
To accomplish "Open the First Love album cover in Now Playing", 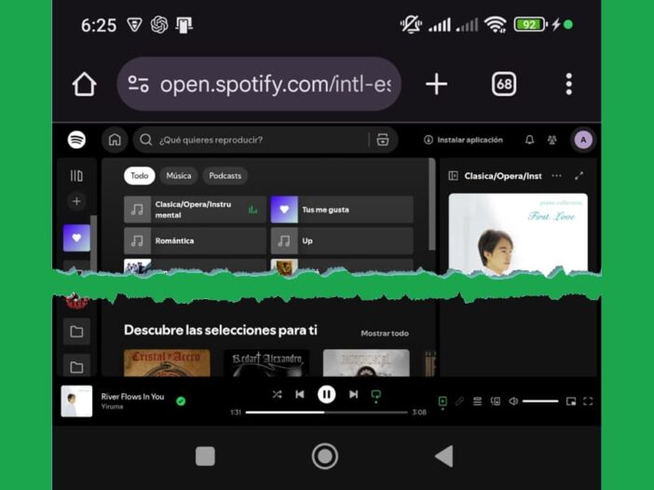I will 518,234.
